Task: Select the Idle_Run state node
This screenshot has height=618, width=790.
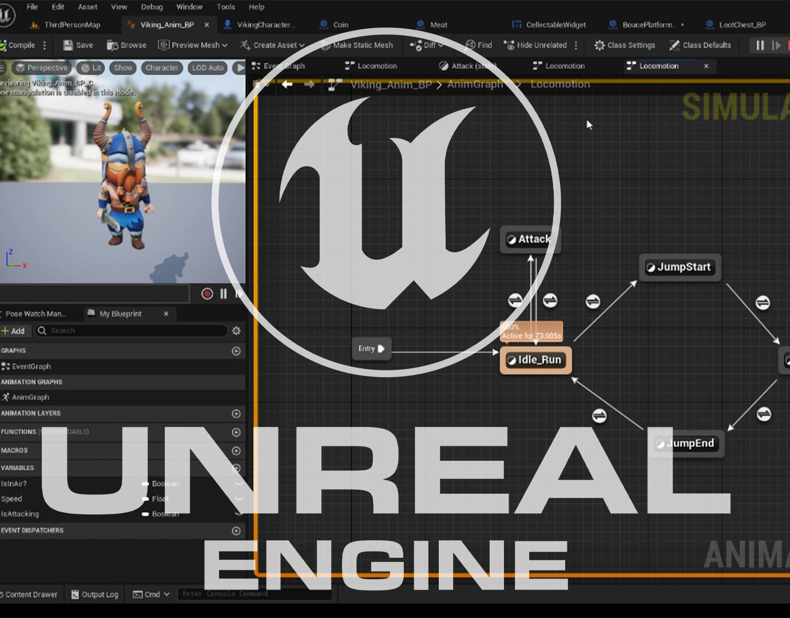Action: coord(535,360)
